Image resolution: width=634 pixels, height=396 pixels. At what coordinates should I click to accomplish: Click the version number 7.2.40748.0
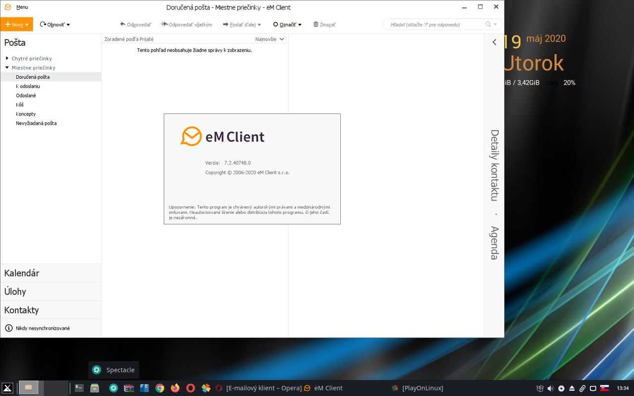(x=237, y=163)
